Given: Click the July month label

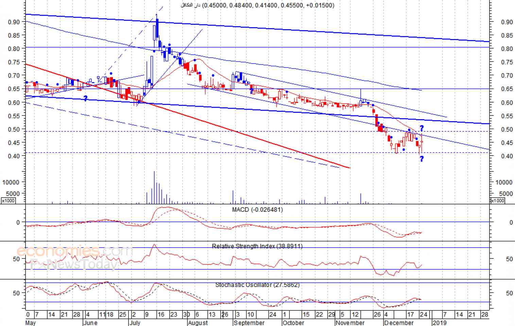Looking at the screenshot, I should click(x=135, y=323).
